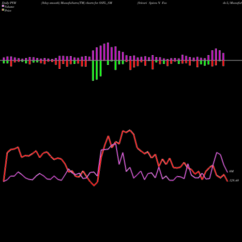Click the '0M' volume value label

click(x=231, y=171)
